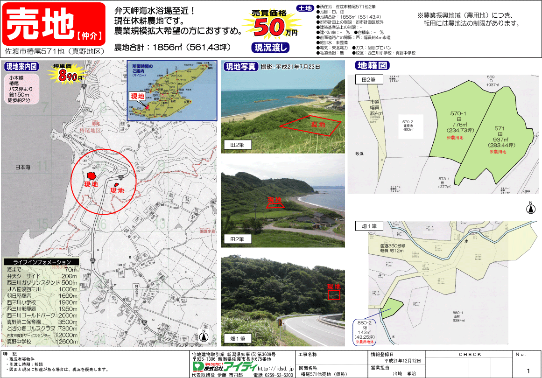
Task: Click the red 現地 outline in the beach photo
Action: click(x=310, y=123)
